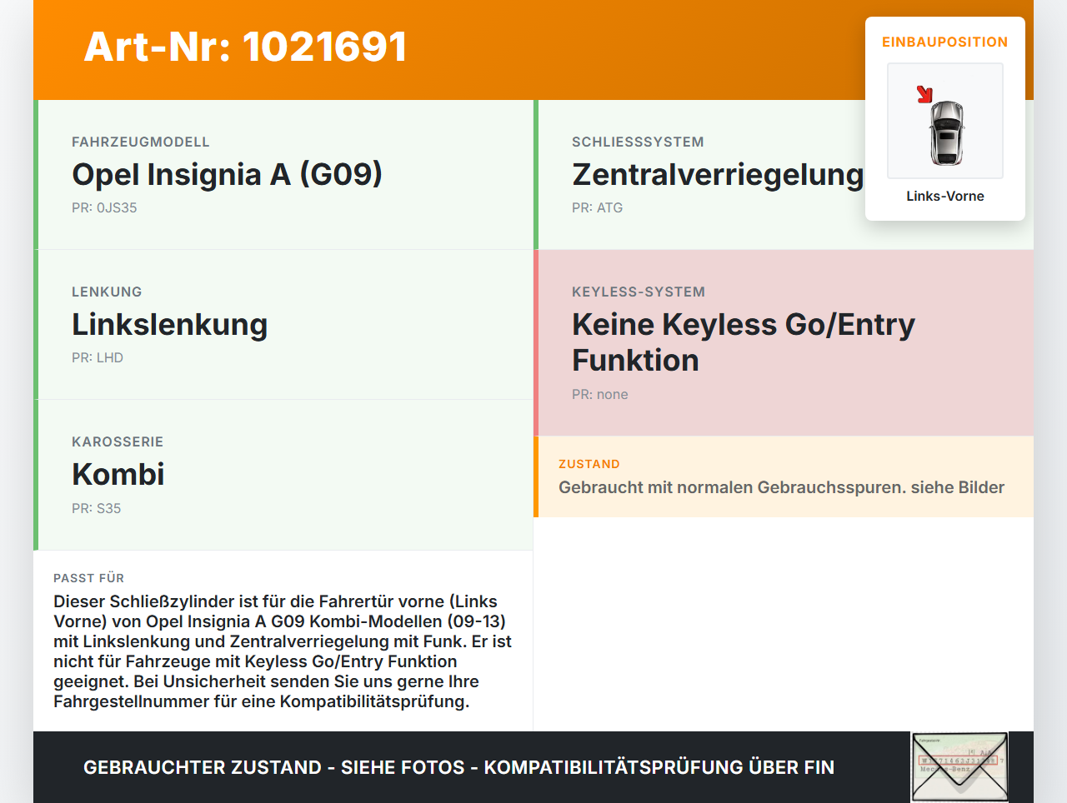Click the Zentralverriegelung value text
This screenshot has width=1067, height=803.
click(x=718, y=174)
